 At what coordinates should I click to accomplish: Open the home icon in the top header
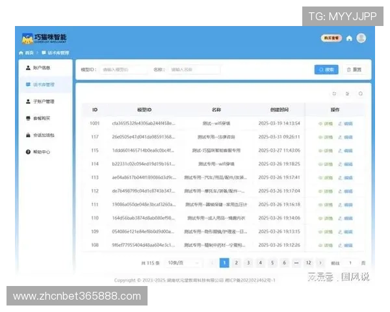349,38
